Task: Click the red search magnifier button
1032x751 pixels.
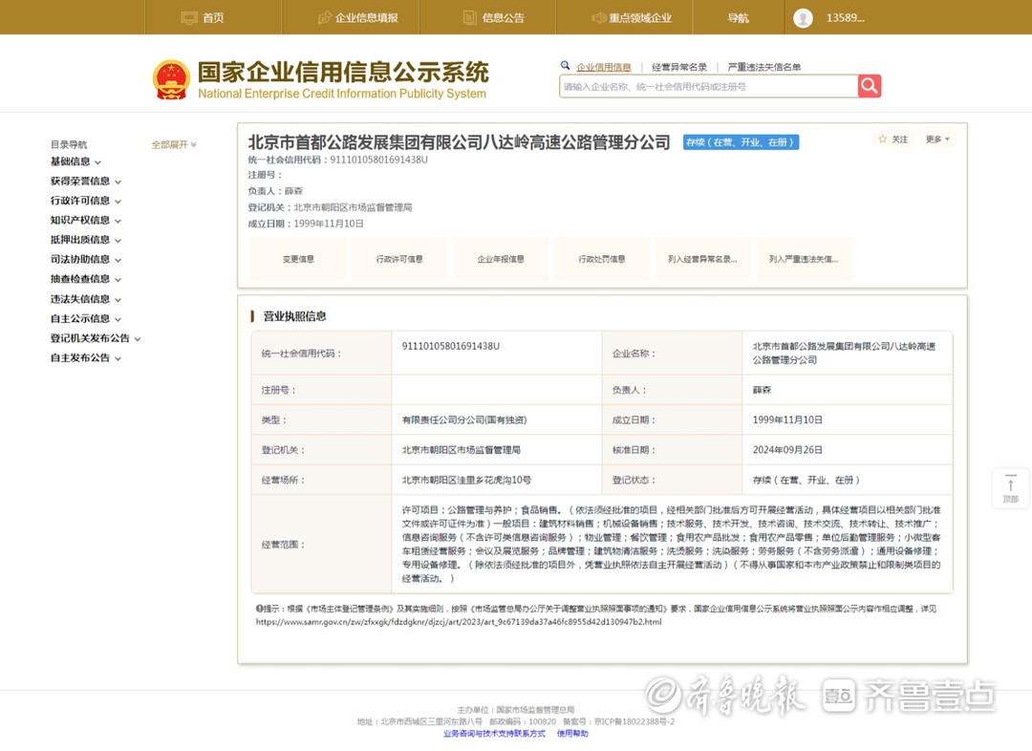Action: [870, 86]
